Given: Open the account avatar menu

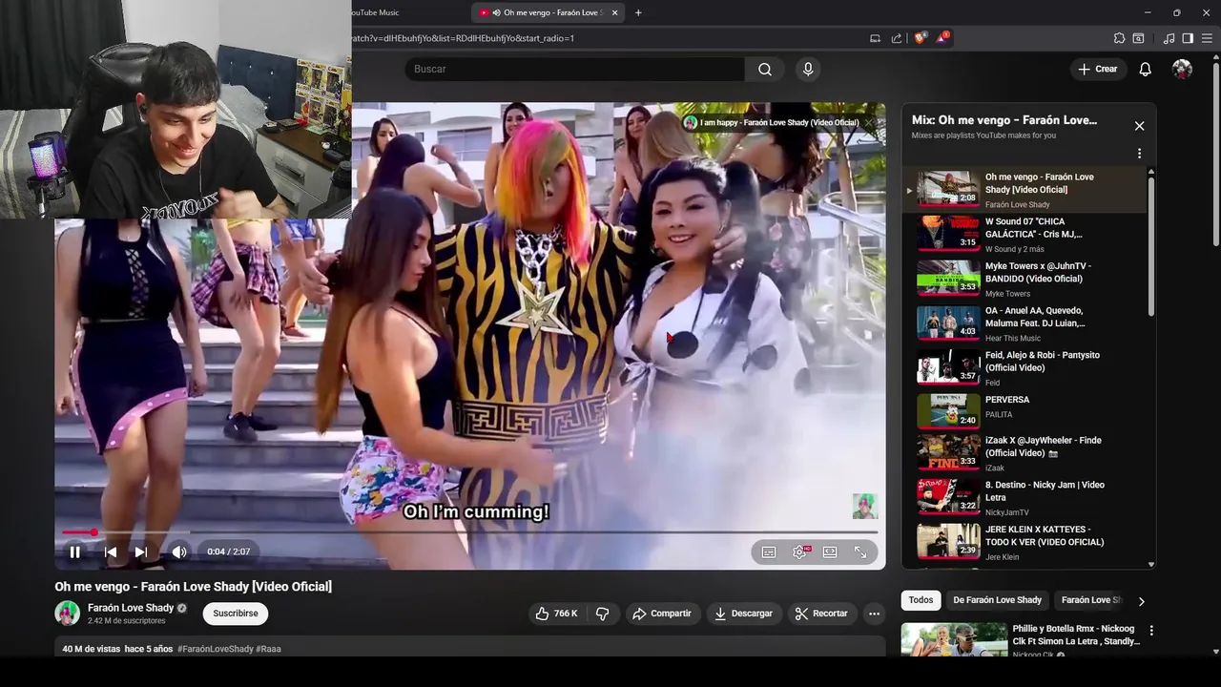Looking at the screenshot, I should (x=1182, y=69).
